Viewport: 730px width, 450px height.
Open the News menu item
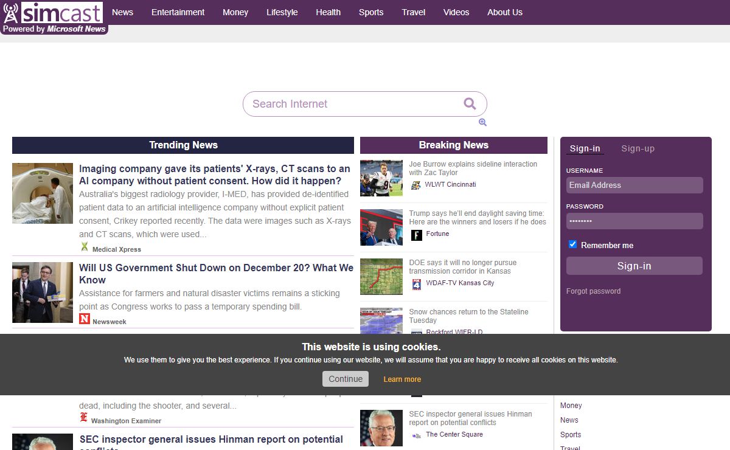[122, 12]
